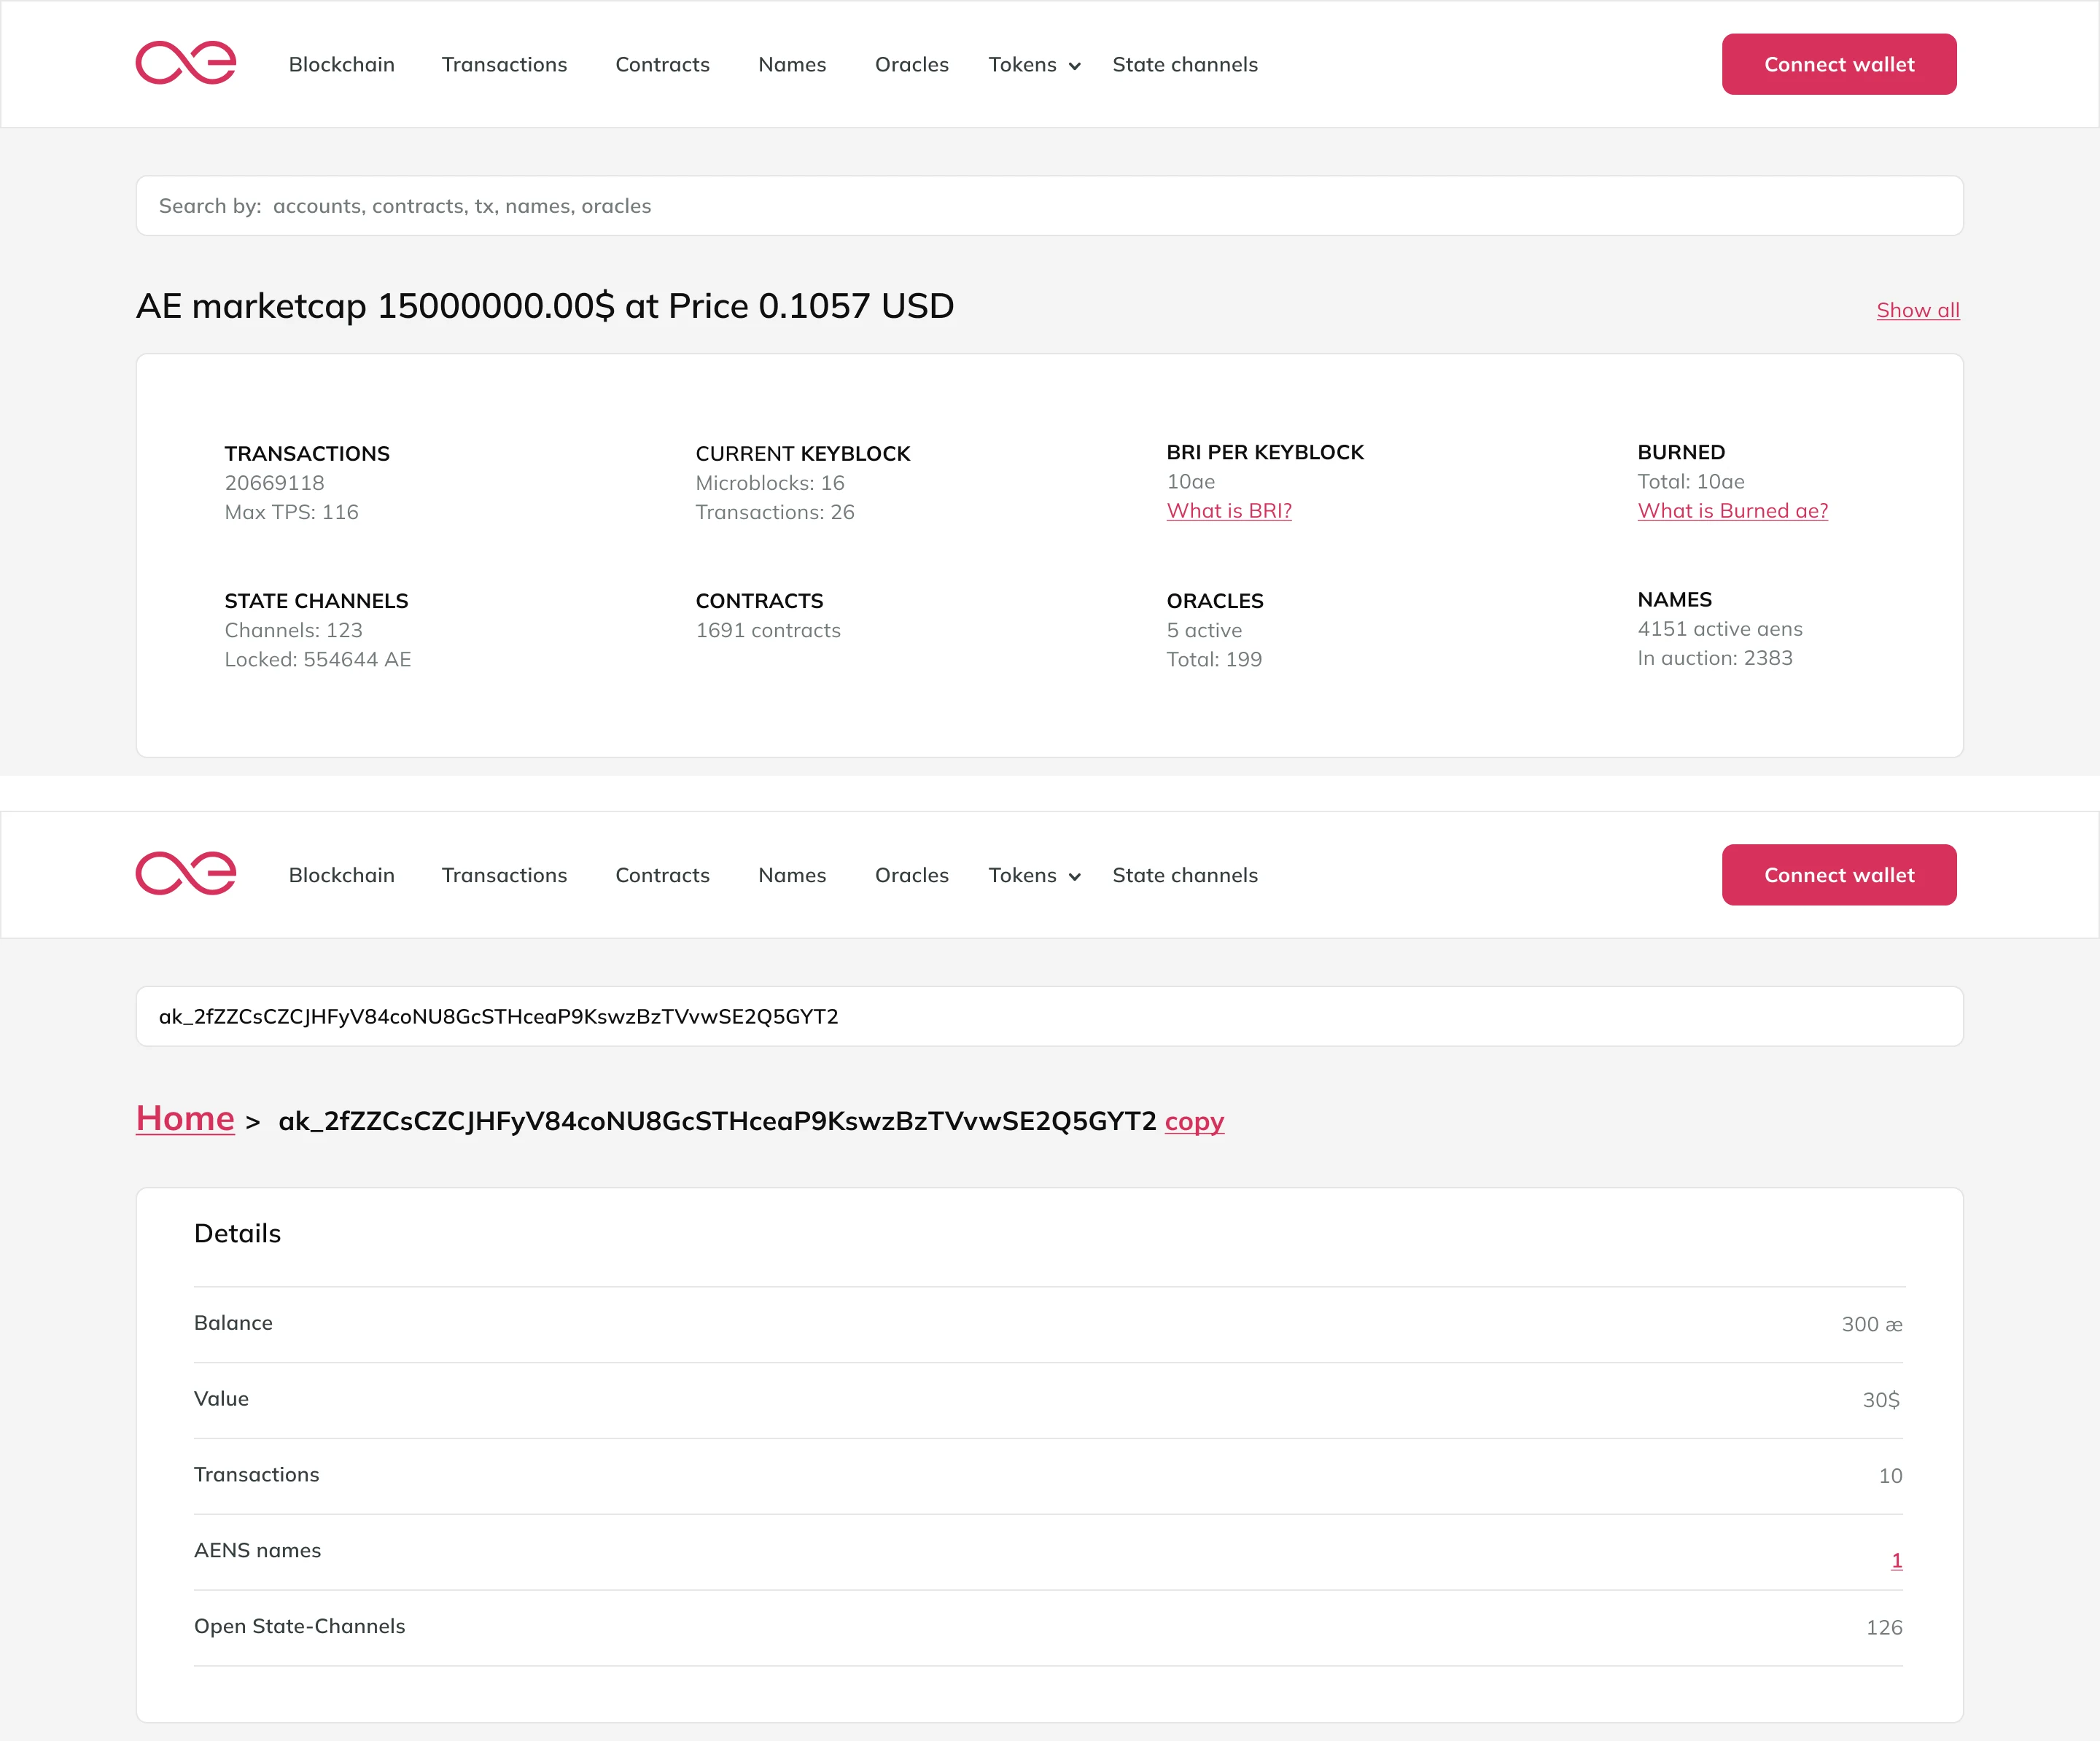Click the 'Locked: 554644 AE' text
This screenshot has width=2100, height=1741.
tap(318, 659)
